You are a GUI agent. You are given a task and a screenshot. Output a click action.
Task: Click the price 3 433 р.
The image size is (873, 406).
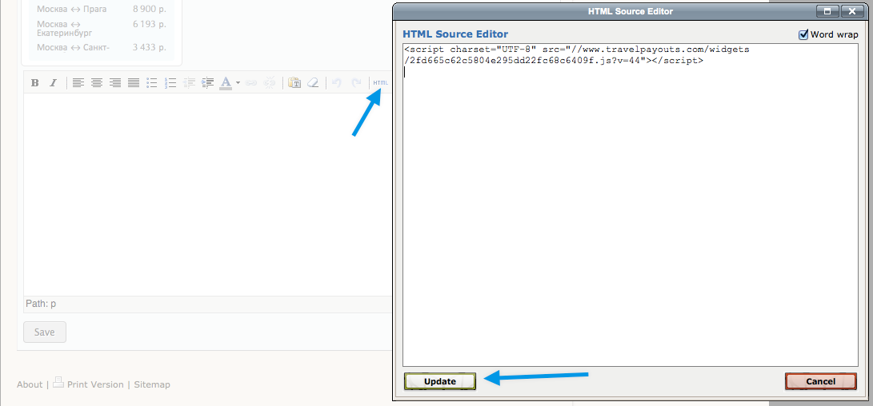point(149,47)
